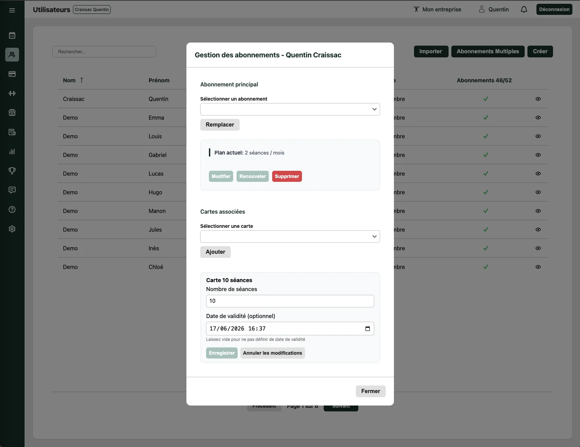
Task: Click the eye icon for Emma's row
Action: (538, 118)
